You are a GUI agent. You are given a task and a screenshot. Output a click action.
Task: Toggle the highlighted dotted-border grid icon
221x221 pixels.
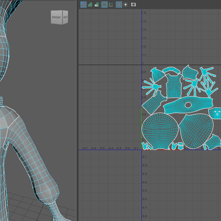(x=119, y=4)
